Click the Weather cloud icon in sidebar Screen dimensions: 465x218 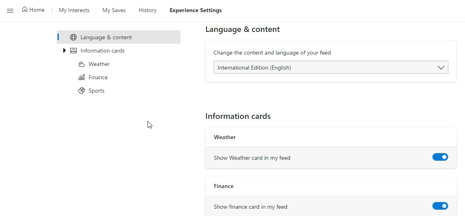point(81,64)
